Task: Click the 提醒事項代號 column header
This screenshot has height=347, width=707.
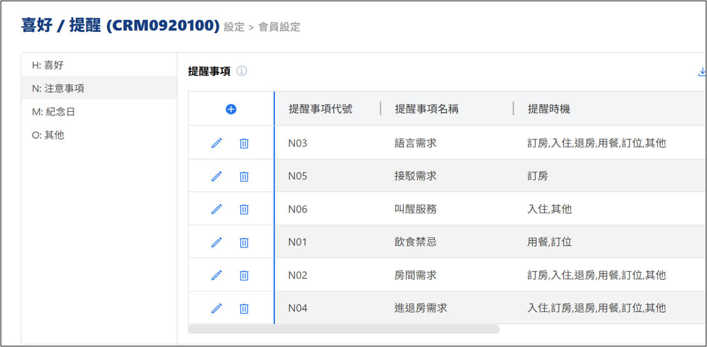Action: point(320,109)
